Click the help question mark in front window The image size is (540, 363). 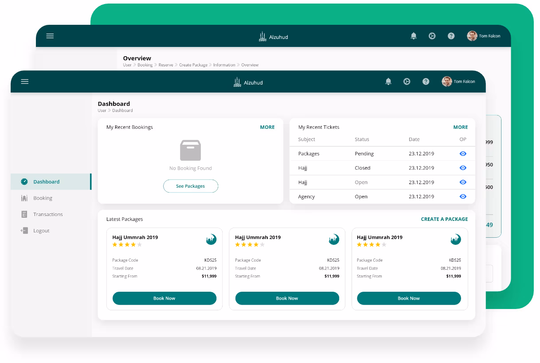coord(426,81)
